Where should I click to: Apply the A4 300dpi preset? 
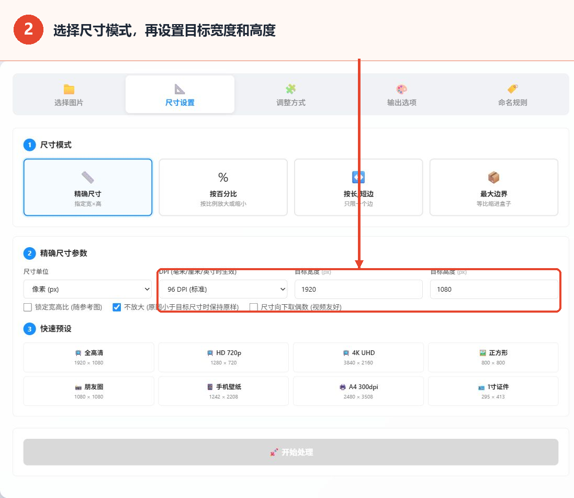[x=358, y=391]
